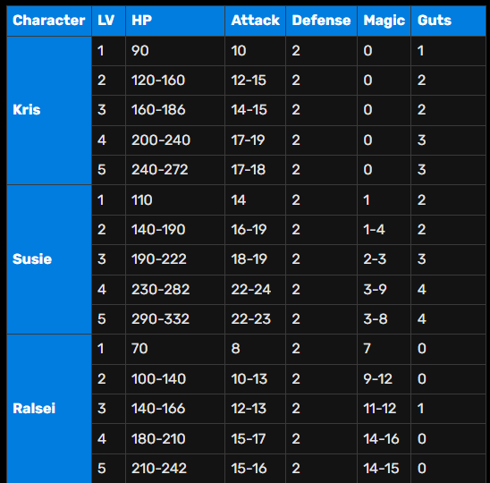490x483 pixels.
Task: Click the Attack value 17-19
Action: [x=255, y=140]
